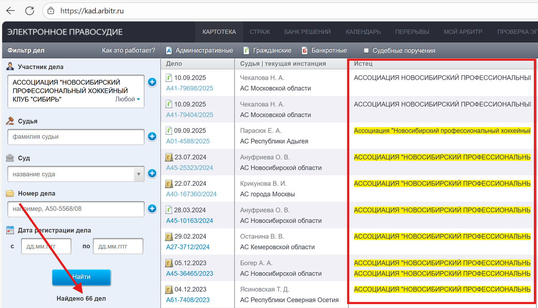Click the document icon of case А45-10163/2024

169,210
